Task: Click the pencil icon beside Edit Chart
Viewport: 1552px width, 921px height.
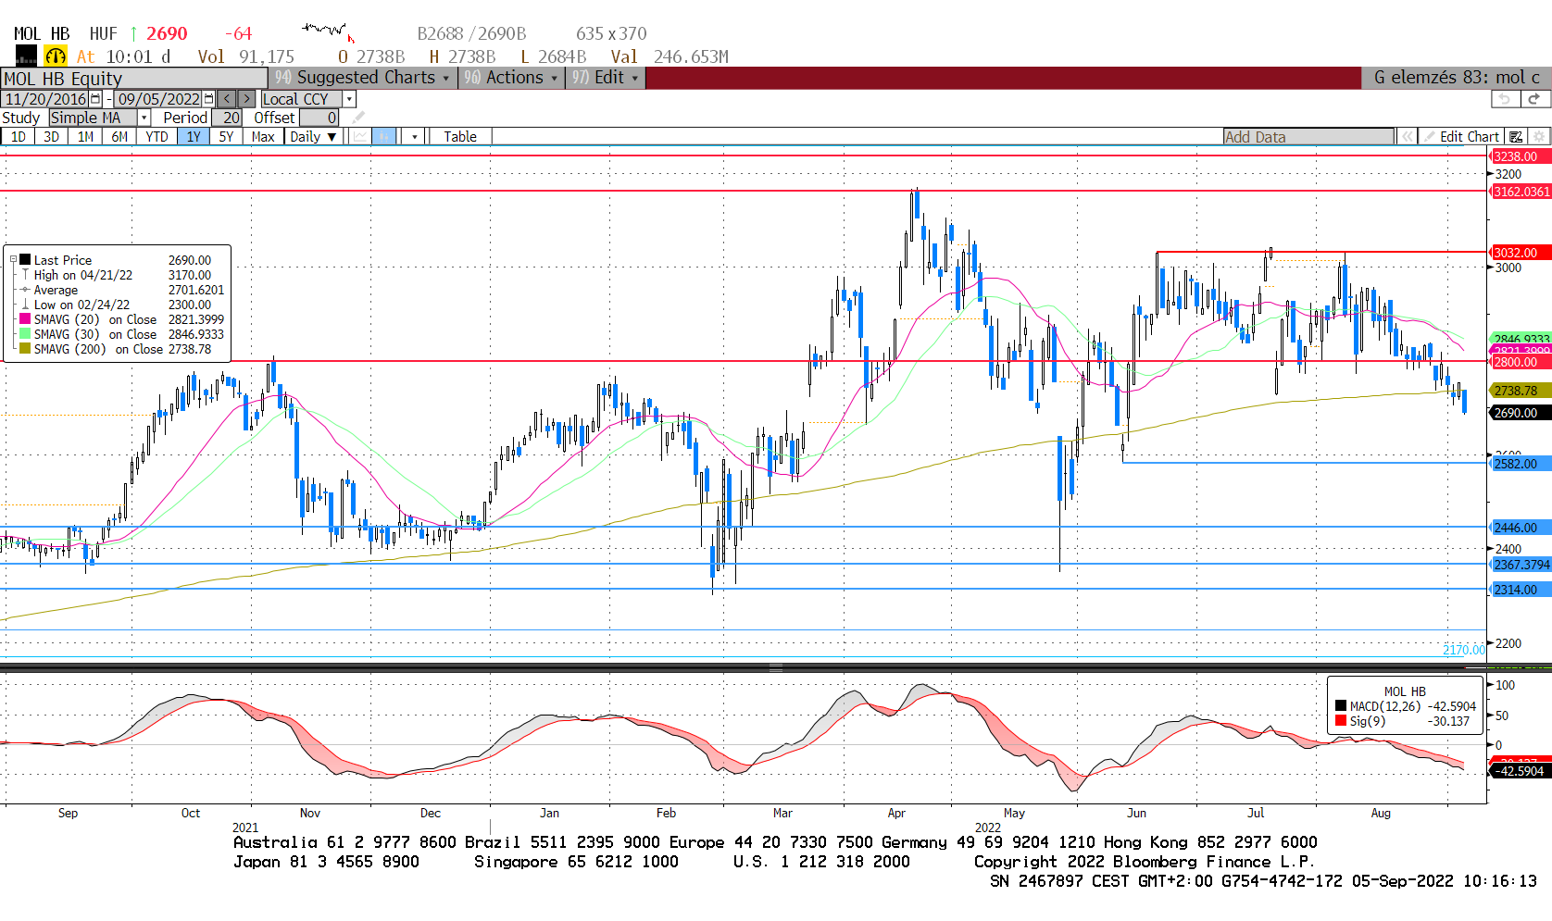Action: coord(1430,136)
